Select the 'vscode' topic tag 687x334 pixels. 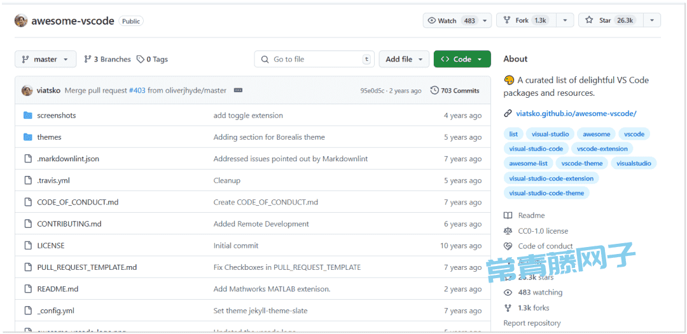634,134
